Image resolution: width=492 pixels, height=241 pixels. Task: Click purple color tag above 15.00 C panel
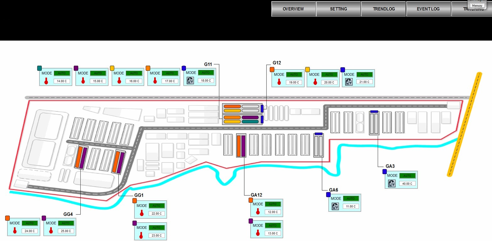76,68
